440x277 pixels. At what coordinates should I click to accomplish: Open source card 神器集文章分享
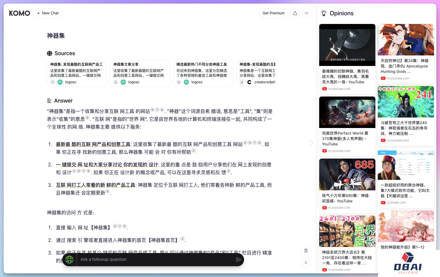pyautogui.click(x=140, y=73)
